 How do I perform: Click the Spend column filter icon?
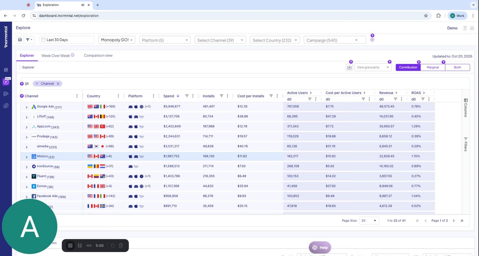(187, 96)
